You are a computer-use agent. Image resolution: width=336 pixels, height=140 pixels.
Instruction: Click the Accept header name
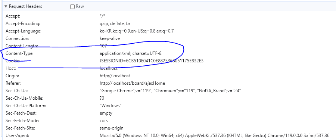tap(13, 16)
